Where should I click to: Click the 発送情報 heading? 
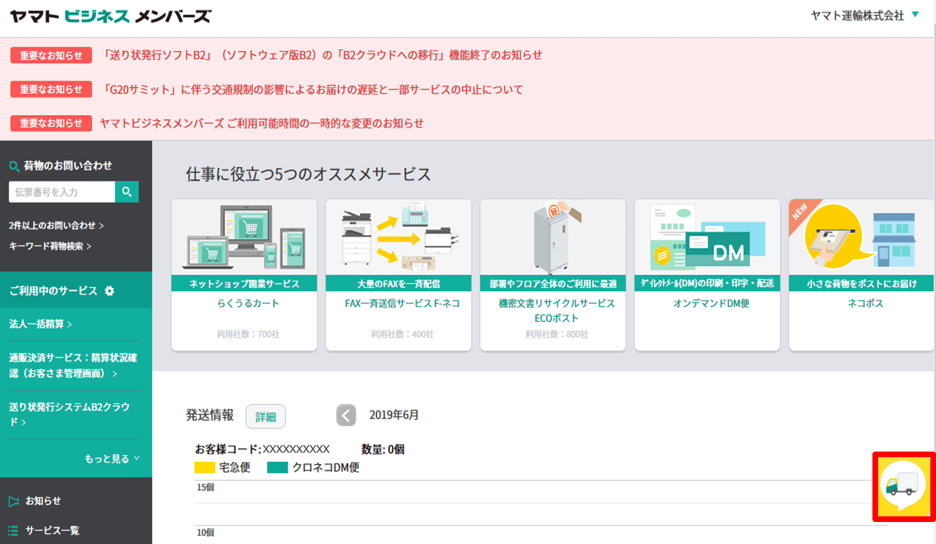pyautogui.click(x=210, y=415)
